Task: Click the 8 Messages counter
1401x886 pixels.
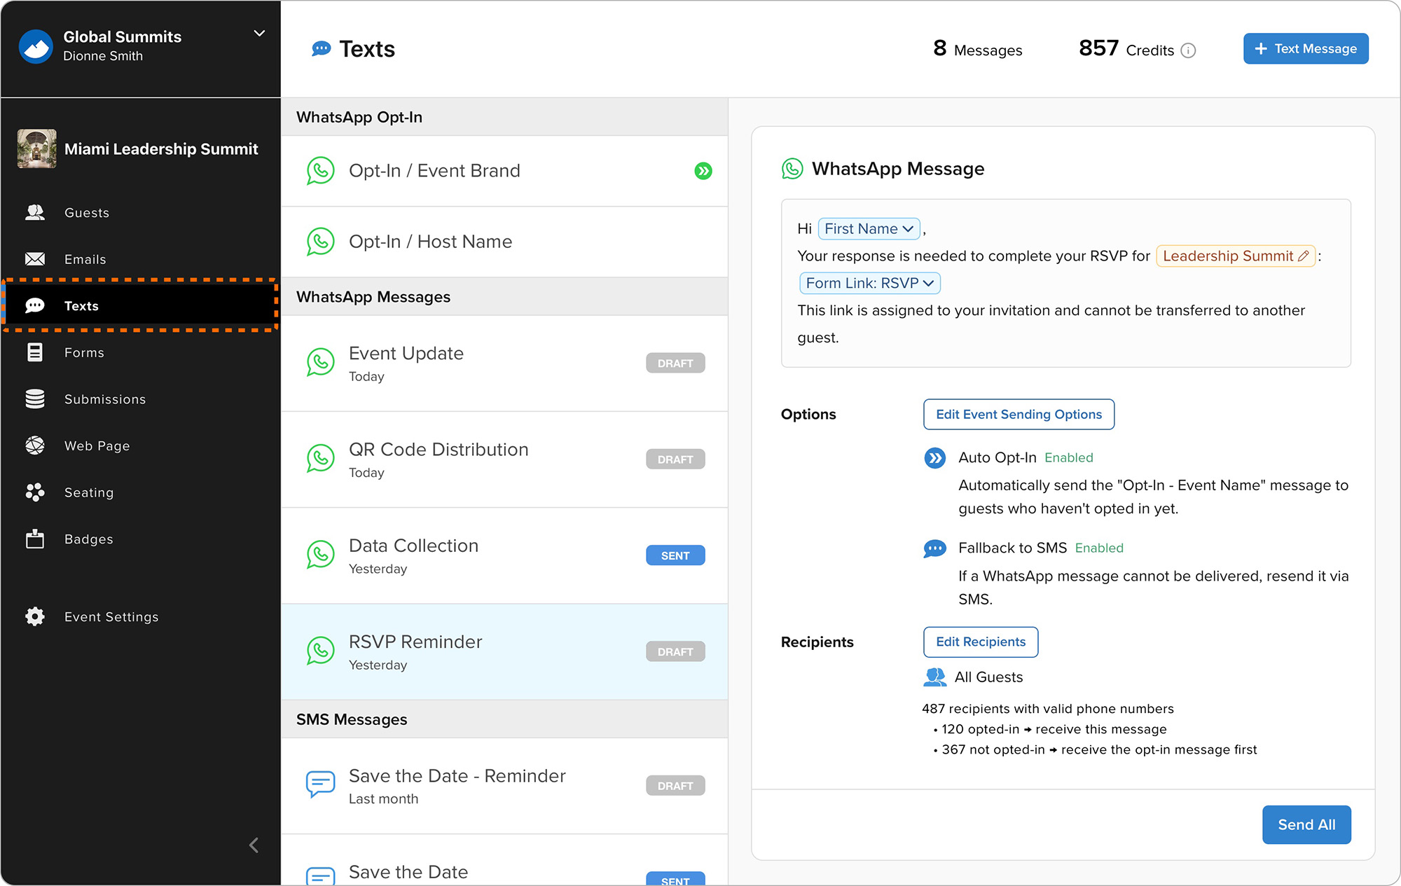Action: click(x=977, y=48)
